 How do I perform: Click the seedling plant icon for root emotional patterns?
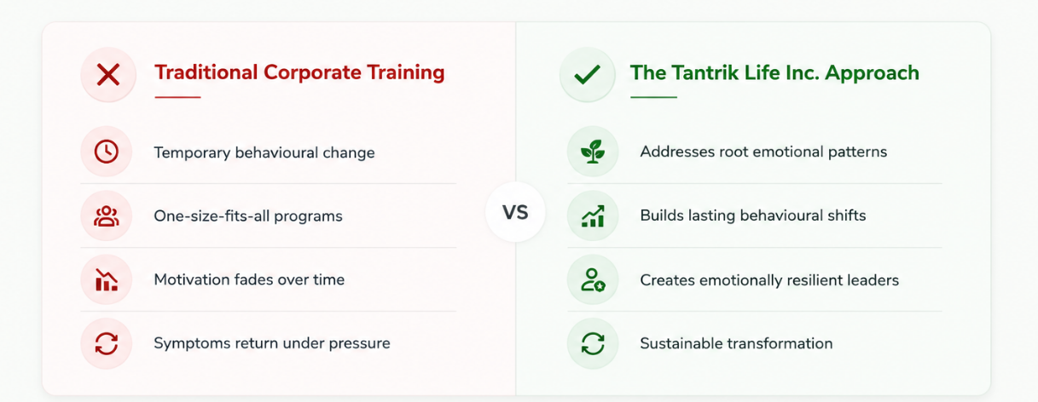(593, 152)
